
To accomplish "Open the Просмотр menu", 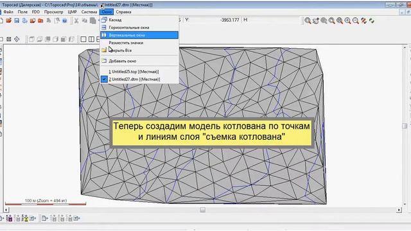I will click(53, 12).
